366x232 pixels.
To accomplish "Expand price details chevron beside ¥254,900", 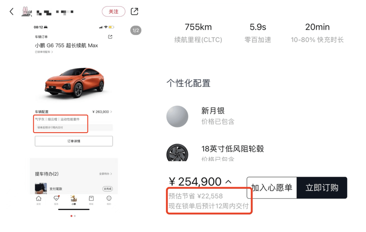I will [x=229, y=182].
